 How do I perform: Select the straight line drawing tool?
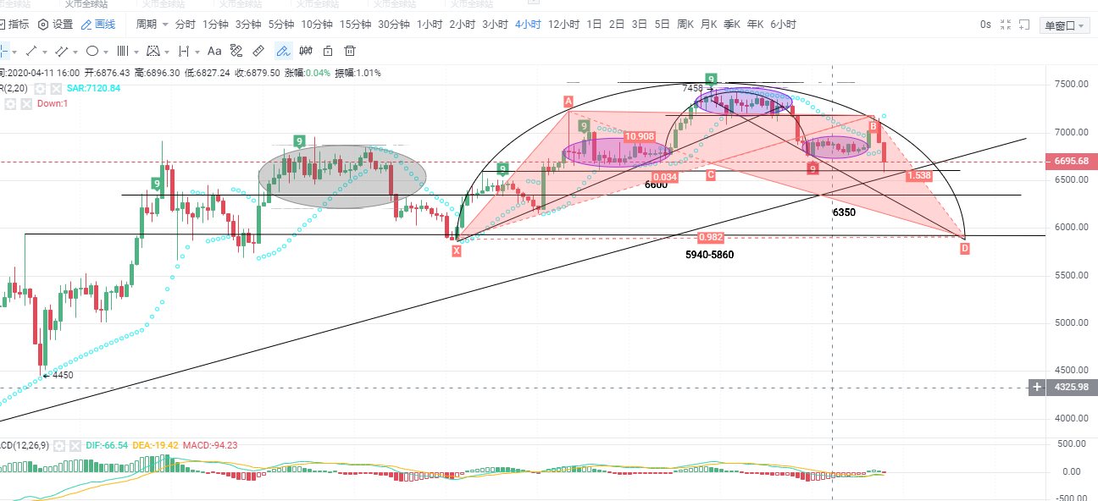coord(31,51)
